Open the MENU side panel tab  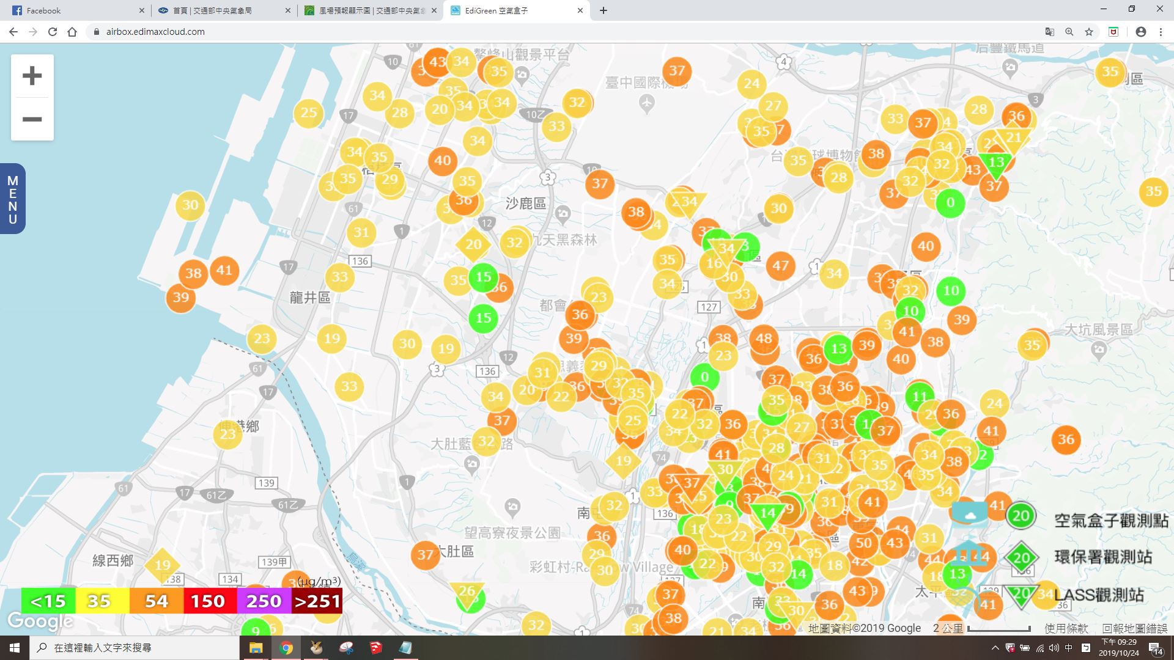tap(12, 199)
